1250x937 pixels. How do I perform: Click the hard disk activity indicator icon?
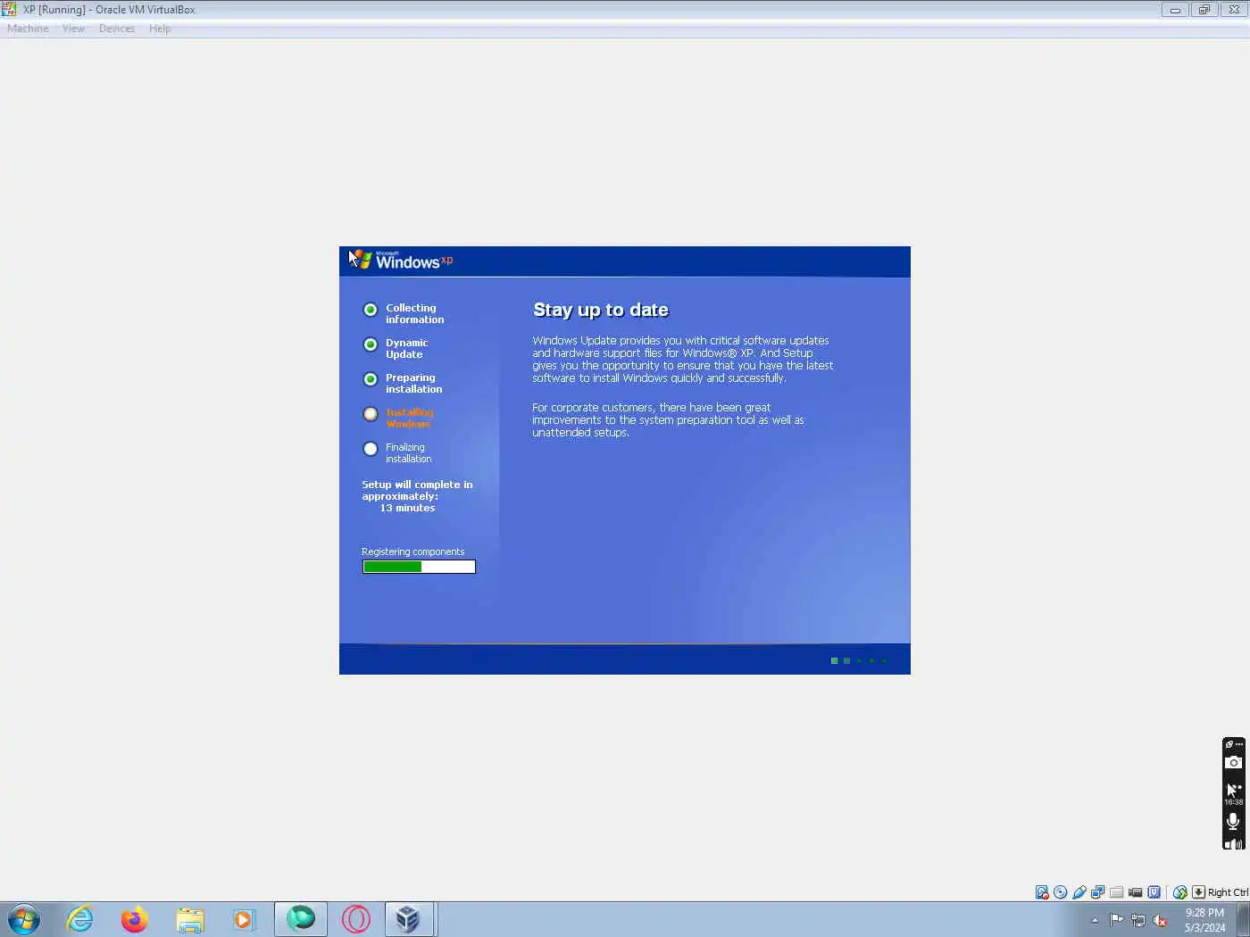(x=1042, y=892)
